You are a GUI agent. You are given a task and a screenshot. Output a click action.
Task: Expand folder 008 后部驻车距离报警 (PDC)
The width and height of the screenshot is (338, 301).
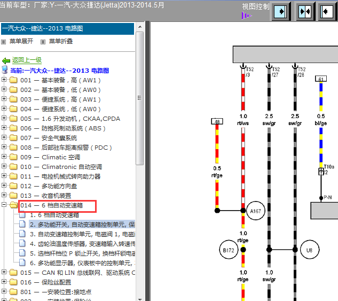pos(4,146)
